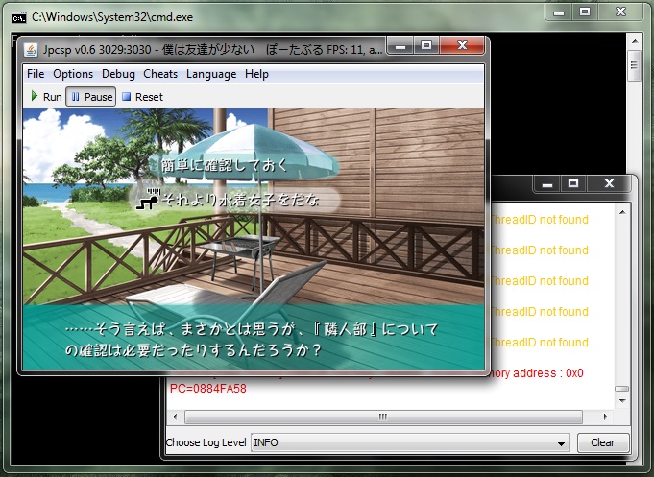The image size is (654, 477).
Task: Click the cmd.exe vertical scrollbar thumb
Action: coord(635,66)
